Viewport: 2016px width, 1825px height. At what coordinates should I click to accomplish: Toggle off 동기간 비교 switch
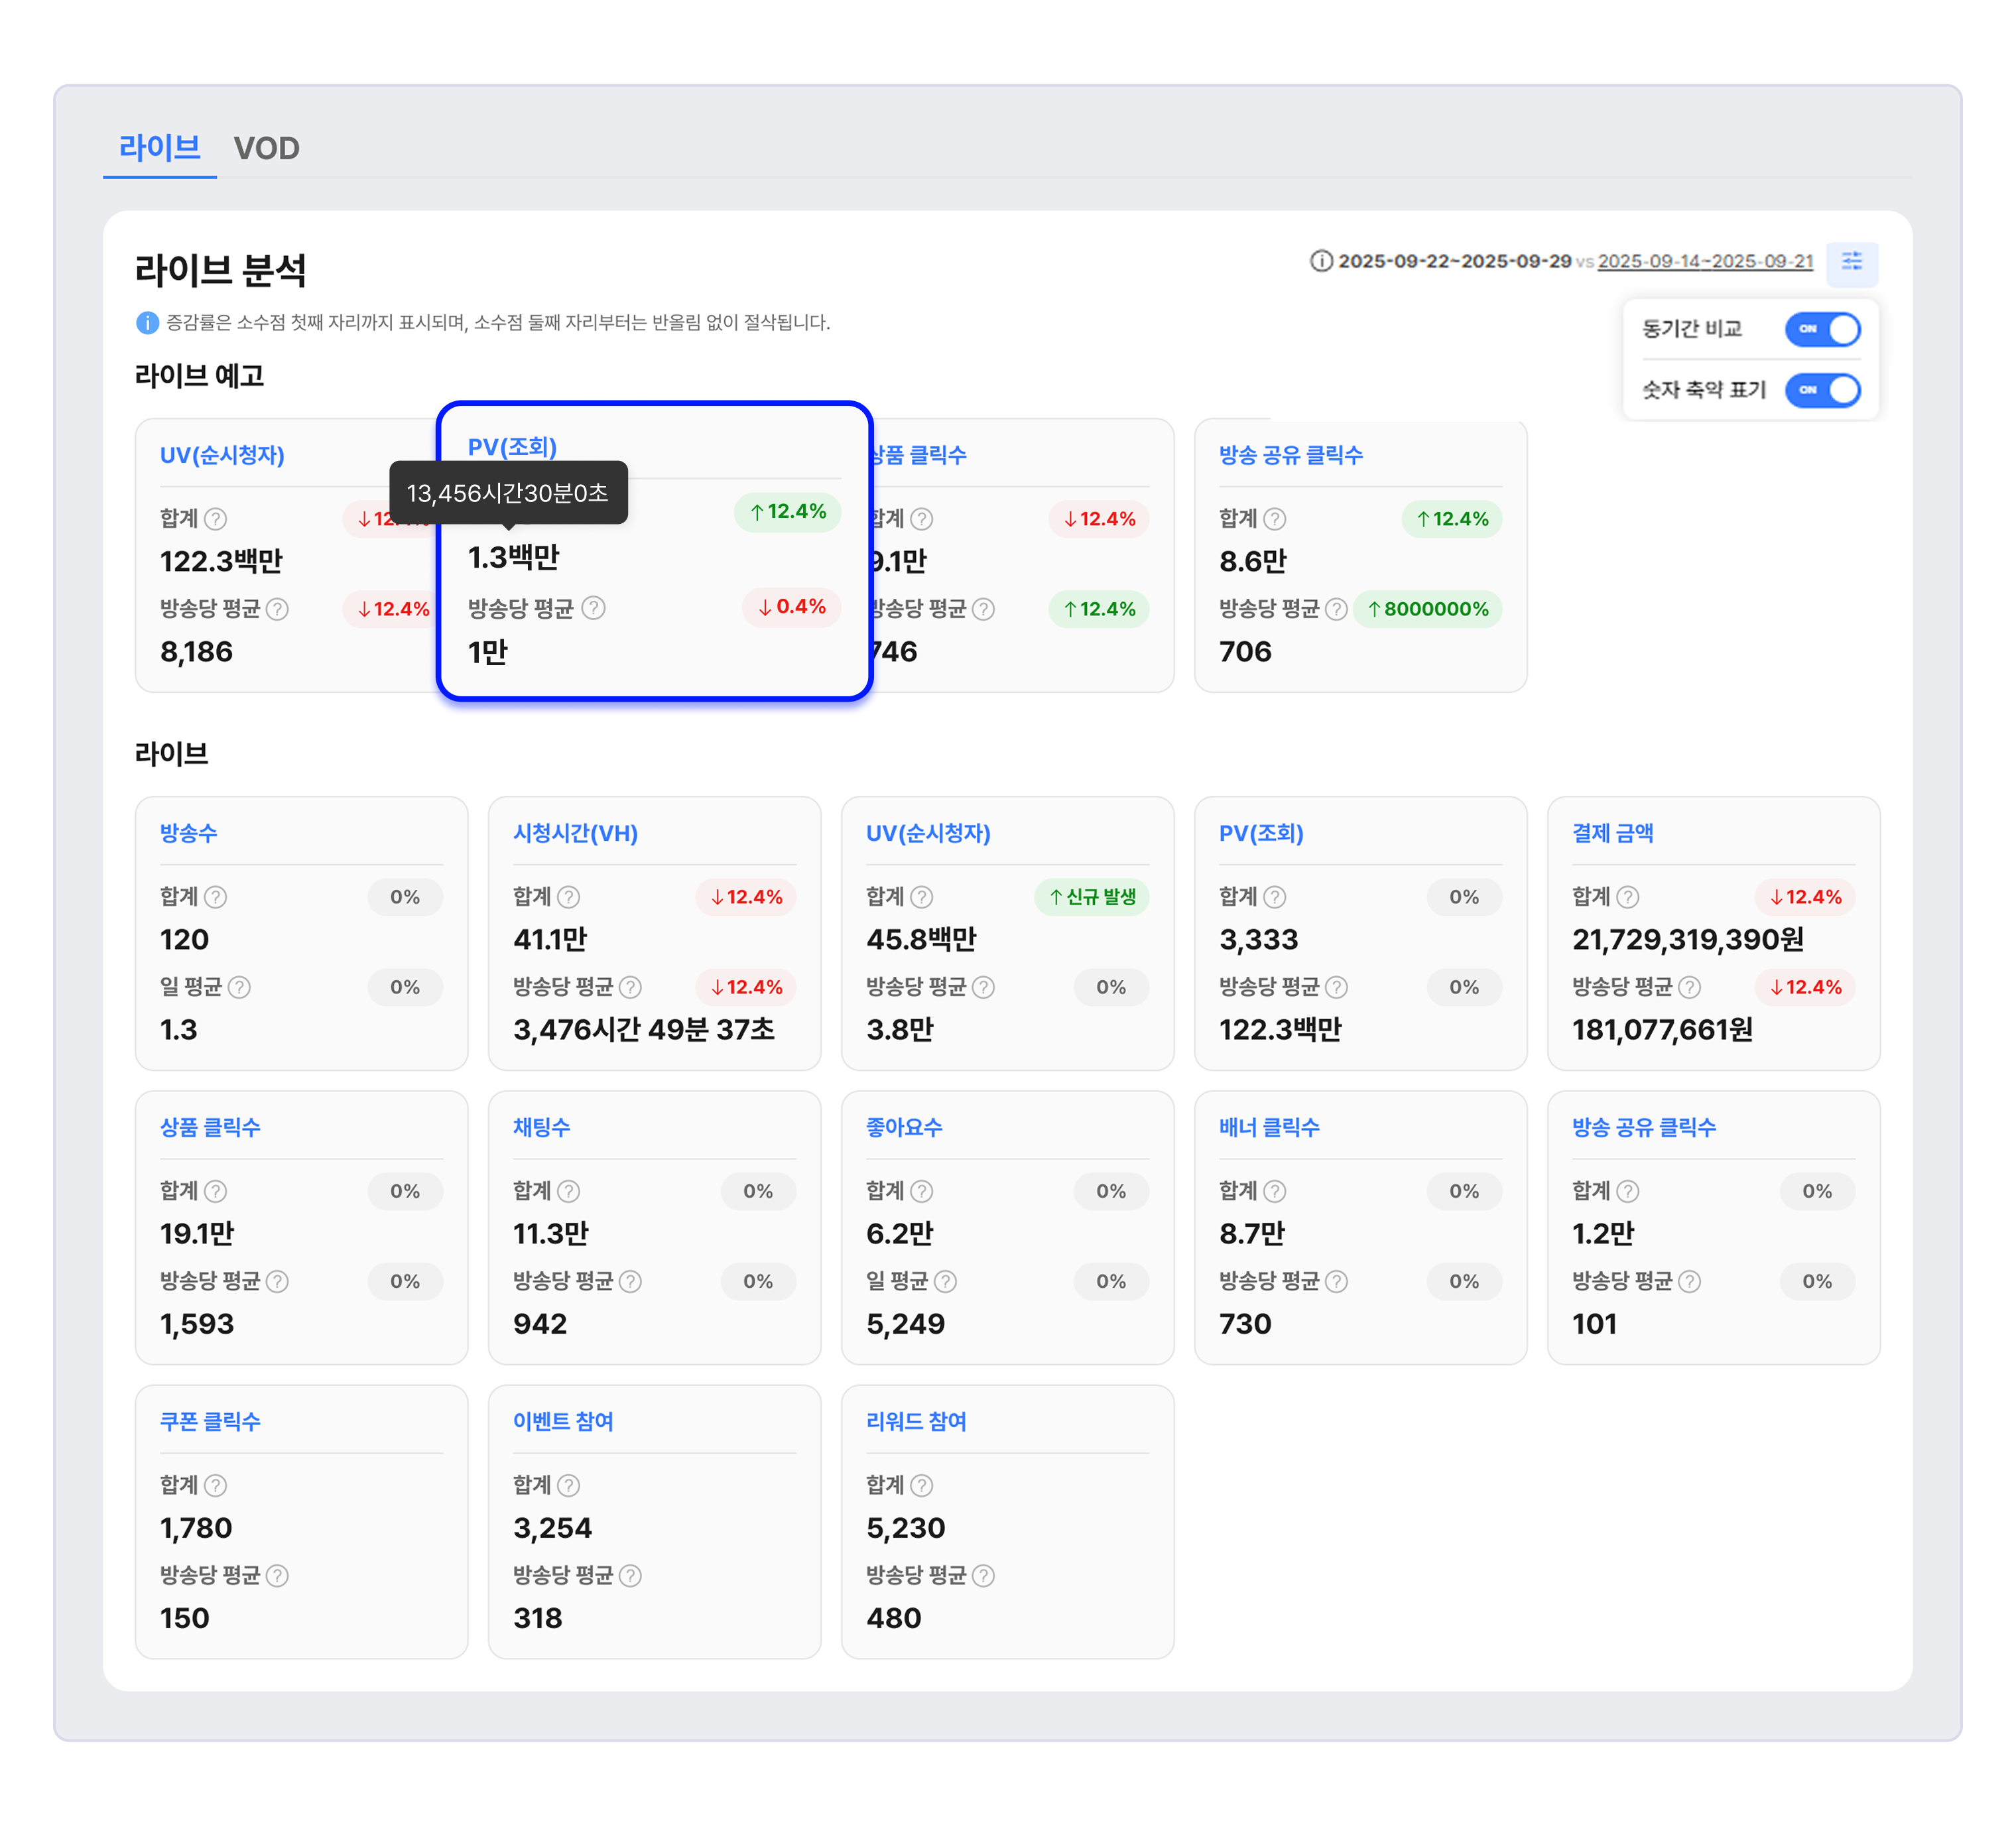coord(1822,329)
